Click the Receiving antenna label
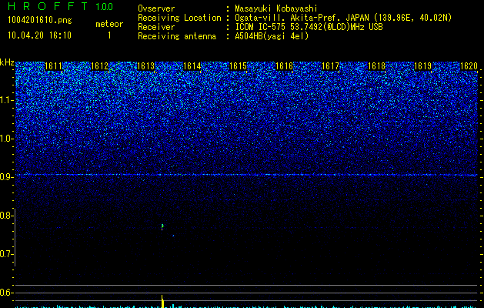Image resolution: width=484 pixels, height=308 pixels. tap(177, 36)
